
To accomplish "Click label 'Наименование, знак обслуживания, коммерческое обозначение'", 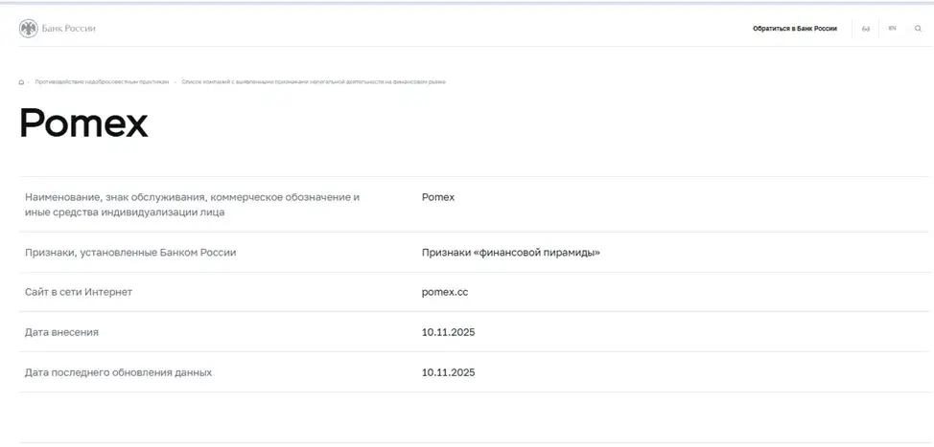I will pyautogui.click(x=193, y=205).
